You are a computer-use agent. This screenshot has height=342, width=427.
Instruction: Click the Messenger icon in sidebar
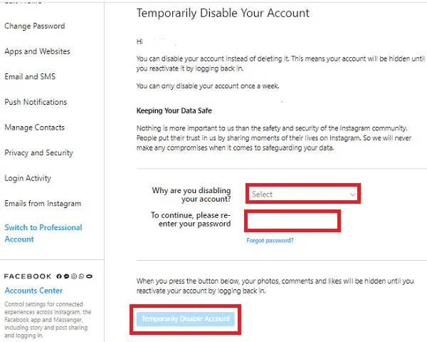pos(66,276)
